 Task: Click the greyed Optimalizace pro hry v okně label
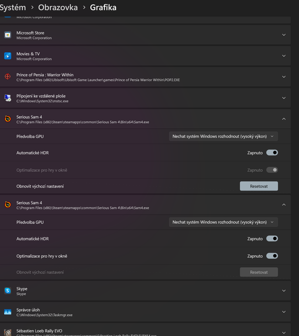tap(42, 170)
